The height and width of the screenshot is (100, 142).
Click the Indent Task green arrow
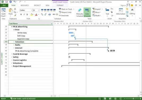pyautogui.click(x=45, y=14)
